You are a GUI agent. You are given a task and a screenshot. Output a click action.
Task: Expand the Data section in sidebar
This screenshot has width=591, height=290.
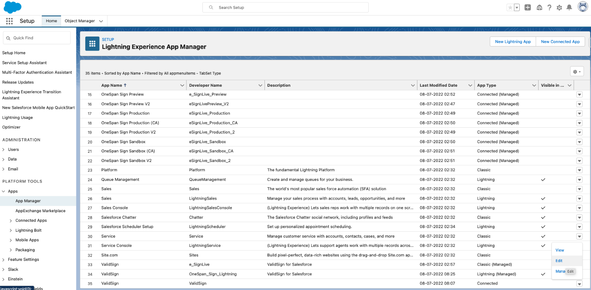click(3, 159)
